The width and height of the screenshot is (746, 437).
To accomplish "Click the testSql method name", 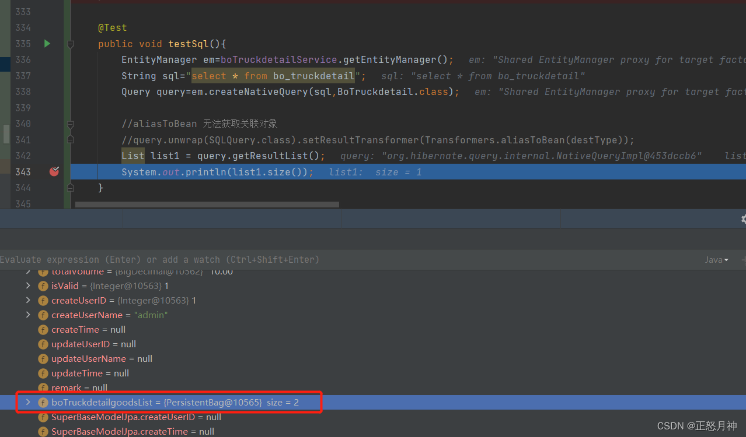I will click(189, 44).
